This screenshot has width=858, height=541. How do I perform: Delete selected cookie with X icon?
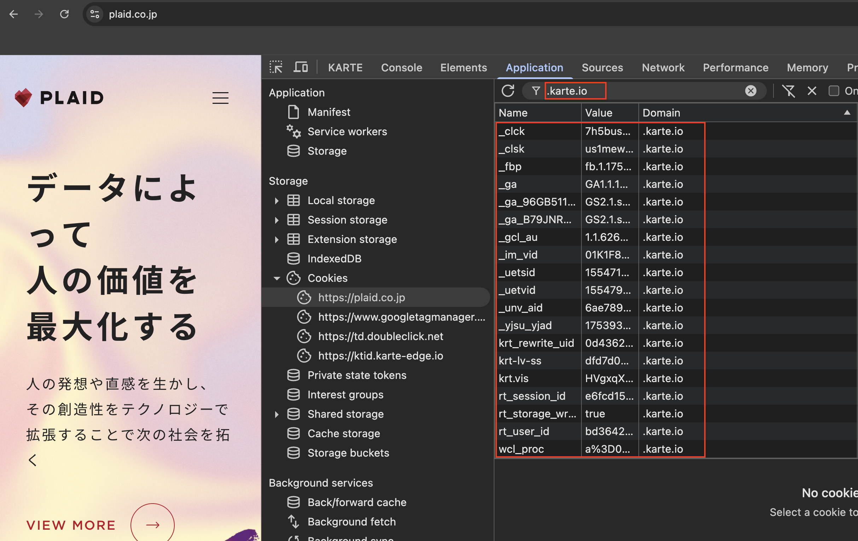click(812, 91)
